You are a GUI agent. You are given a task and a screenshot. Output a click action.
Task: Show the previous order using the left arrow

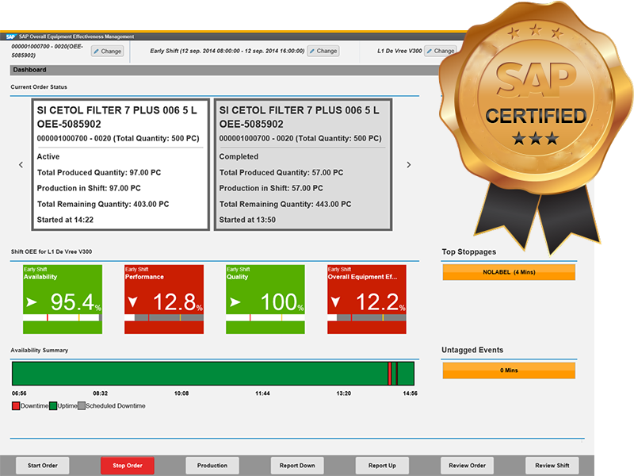pos(21,164)
